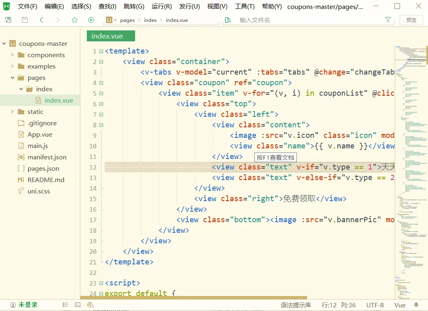
Task: Open the filter funnel icon
Action: point(388,19)
